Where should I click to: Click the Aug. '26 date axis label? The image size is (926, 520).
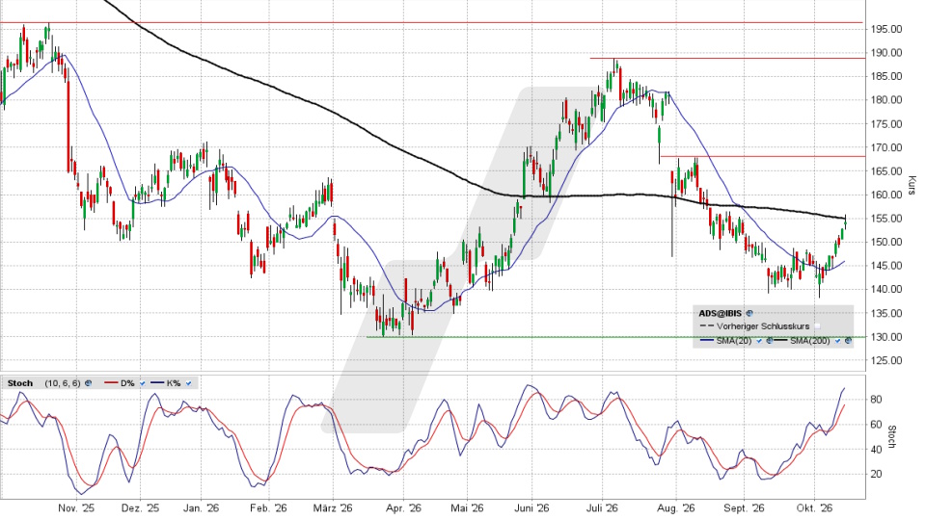coord(676,508)
